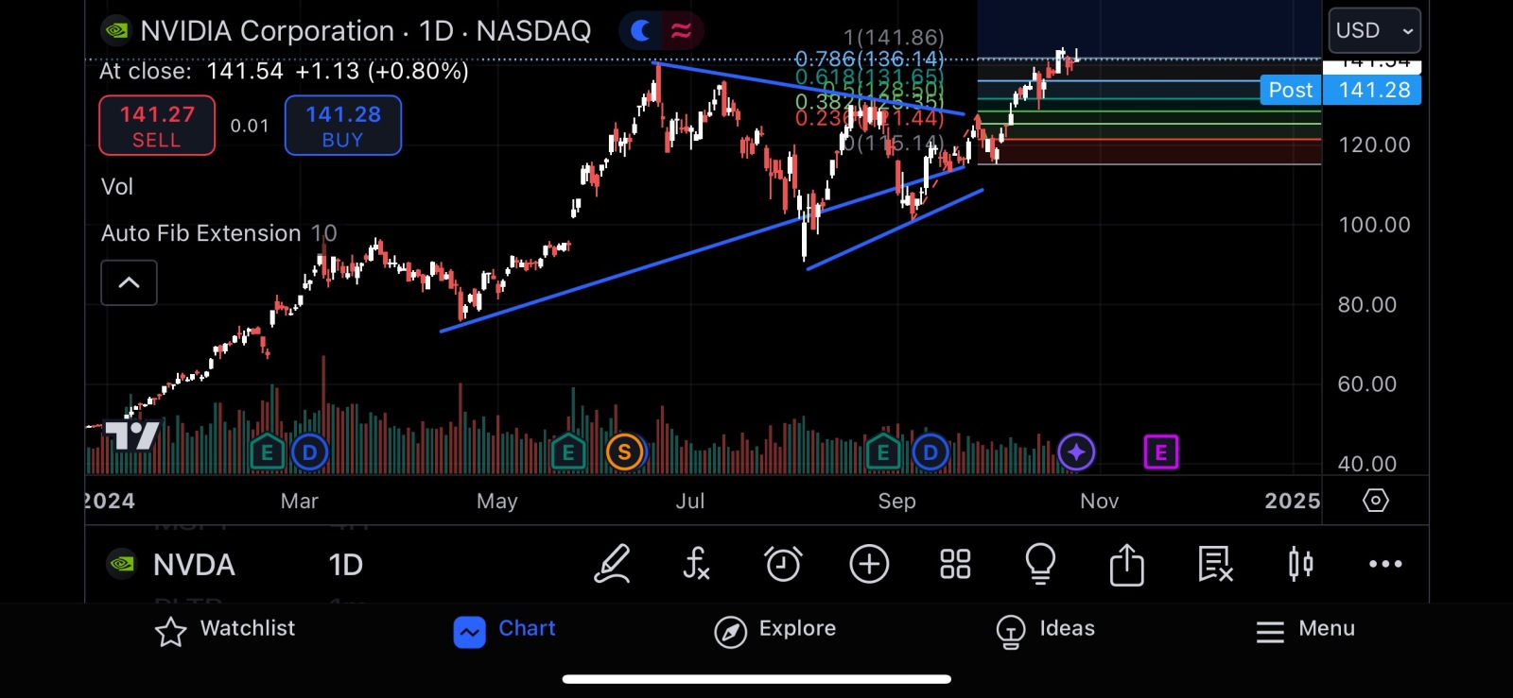Screen dimensions: 1513x698
Task: Tap the Post market price label
Action: click(x=1291, y=90)
